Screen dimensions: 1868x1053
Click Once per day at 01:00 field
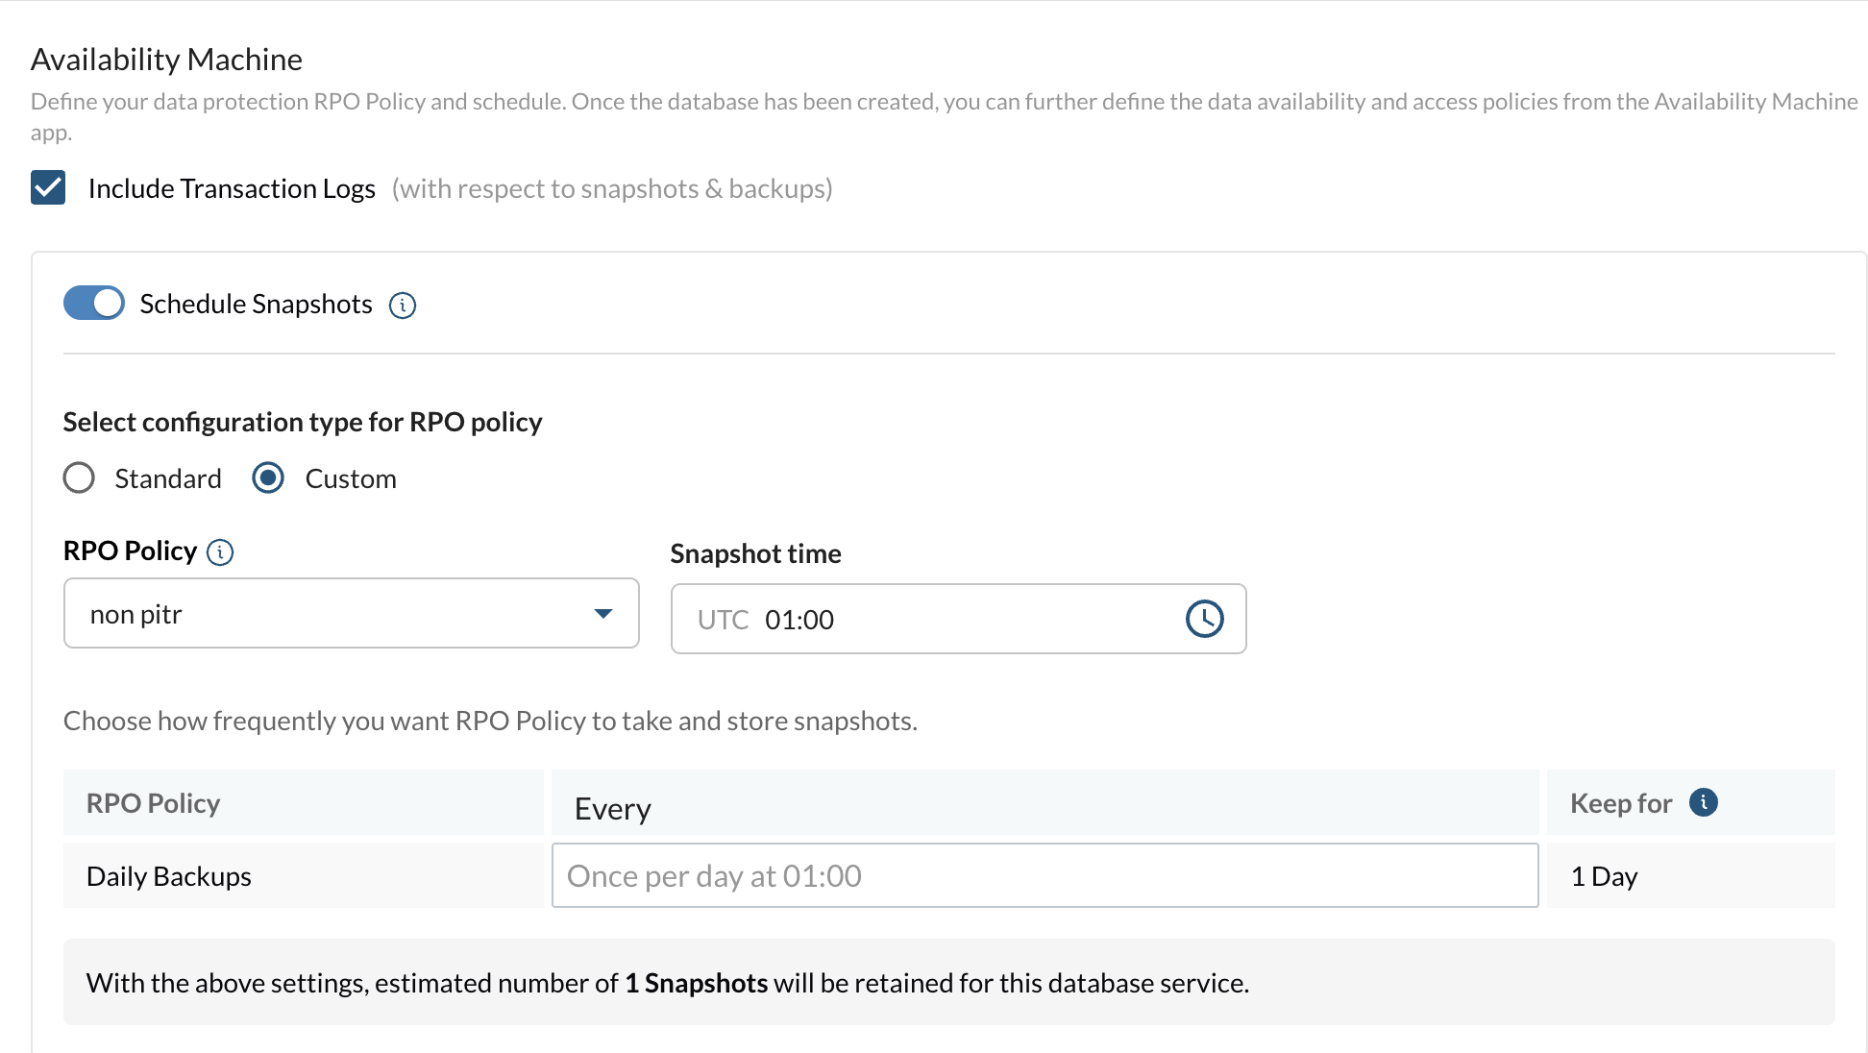click(x=1045, y=875)
